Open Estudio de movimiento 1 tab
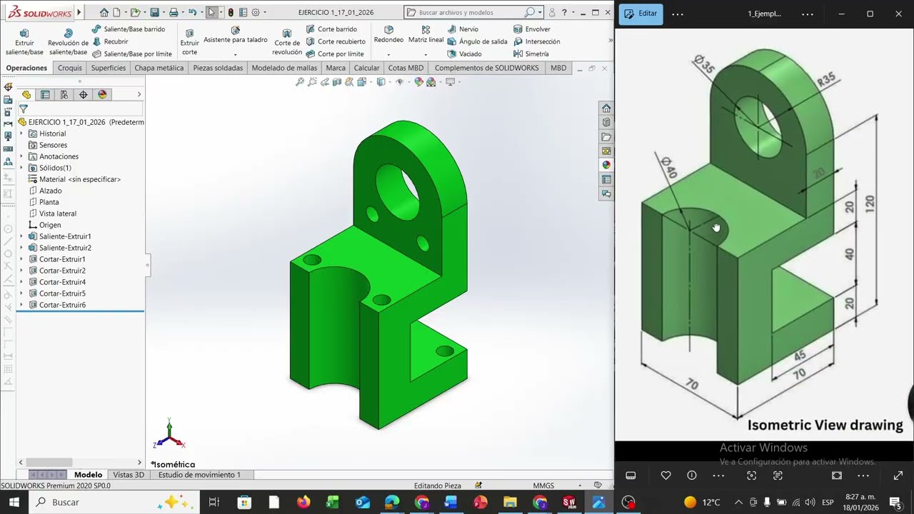 coord(199,475)
